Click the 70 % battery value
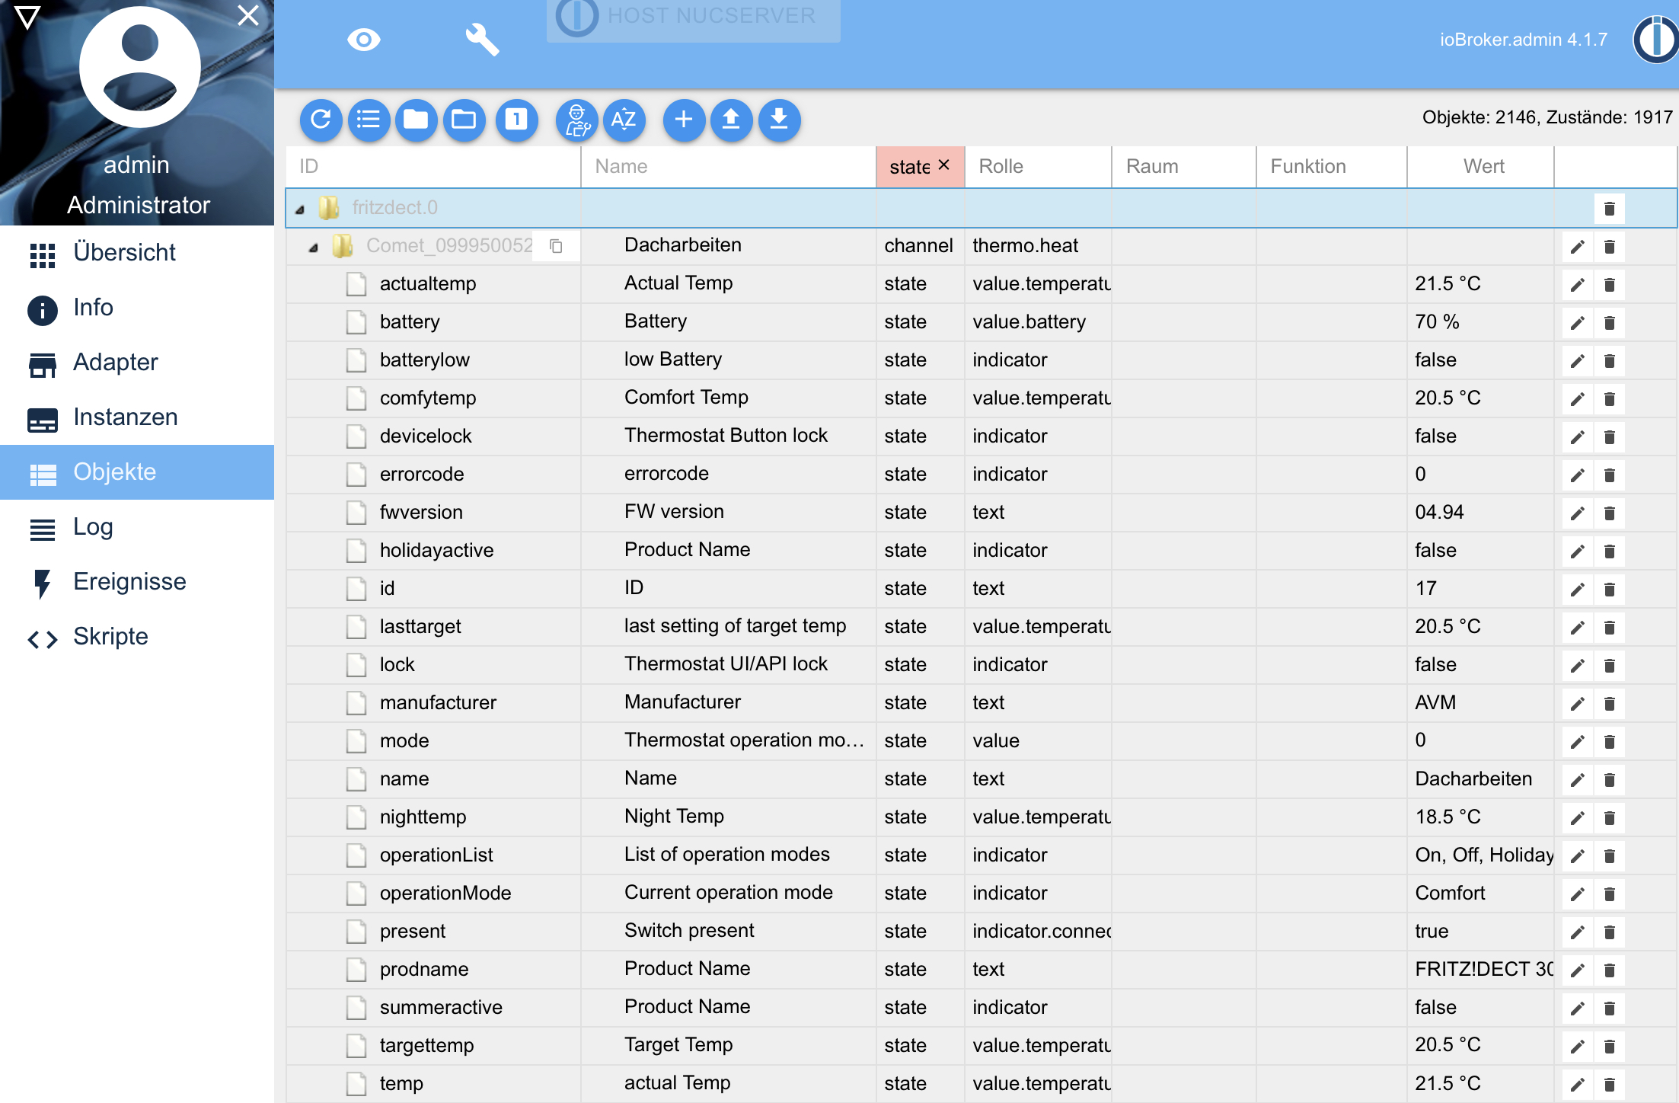1679x1103 pixels. [x=1437, y=321]
